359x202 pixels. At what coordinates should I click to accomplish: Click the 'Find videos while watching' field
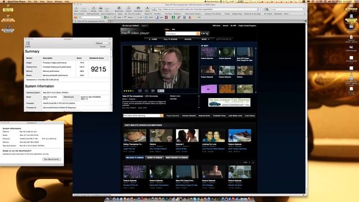(x=142, y=116)
